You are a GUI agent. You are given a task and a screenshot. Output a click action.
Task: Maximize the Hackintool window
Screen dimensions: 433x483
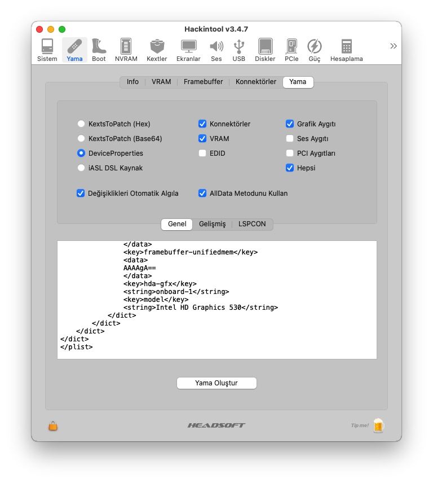(x=62, y=29)
